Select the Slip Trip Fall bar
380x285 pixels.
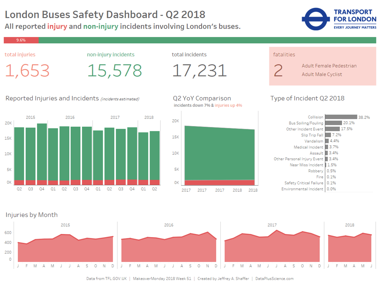328,135
